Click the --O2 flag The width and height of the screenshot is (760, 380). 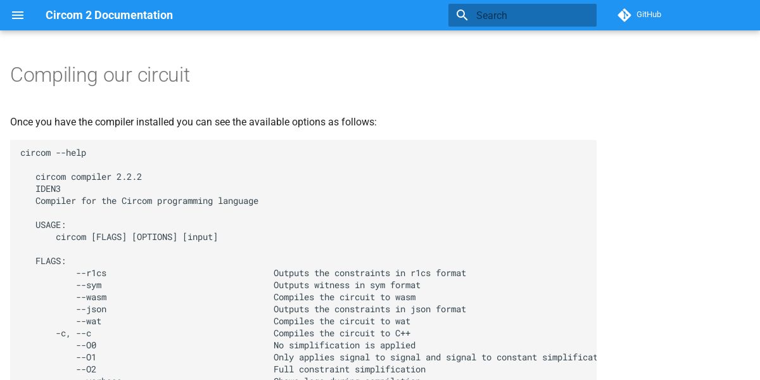pyautogui.click(x=86, y=369)
